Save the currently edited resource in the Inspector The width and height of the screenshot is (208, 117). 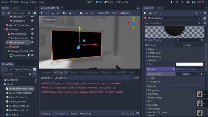click(155, 13)
